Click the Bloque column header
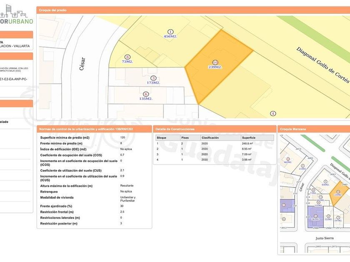This screenshot has width=350, height=262. [161, 138]
